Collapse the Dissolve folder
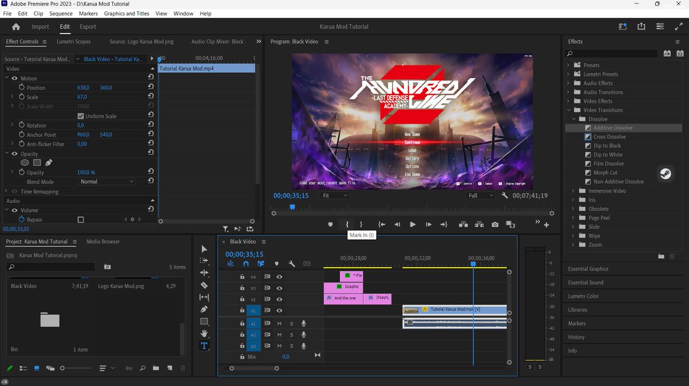The image size is (689, 386). point(574,119)
